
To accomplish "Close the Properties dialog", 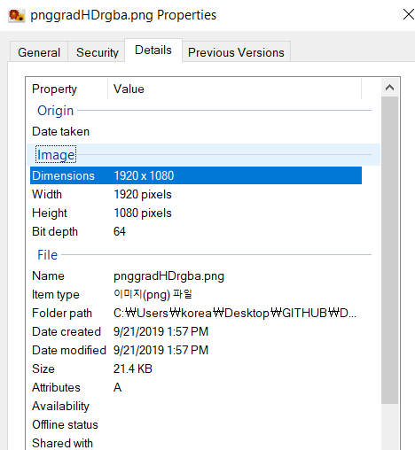I will pyautogui.click(x=409, y=14).
